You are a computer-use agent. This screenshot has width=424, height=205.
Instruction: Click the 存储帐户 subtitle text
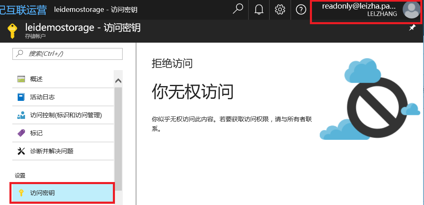point(35,36)
